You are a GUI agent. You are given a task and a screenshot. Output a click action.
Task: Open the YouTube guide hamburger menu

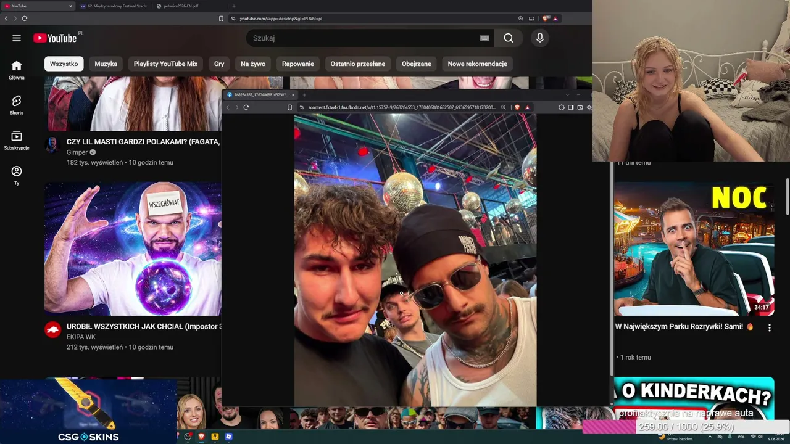[x=17, y=38]
